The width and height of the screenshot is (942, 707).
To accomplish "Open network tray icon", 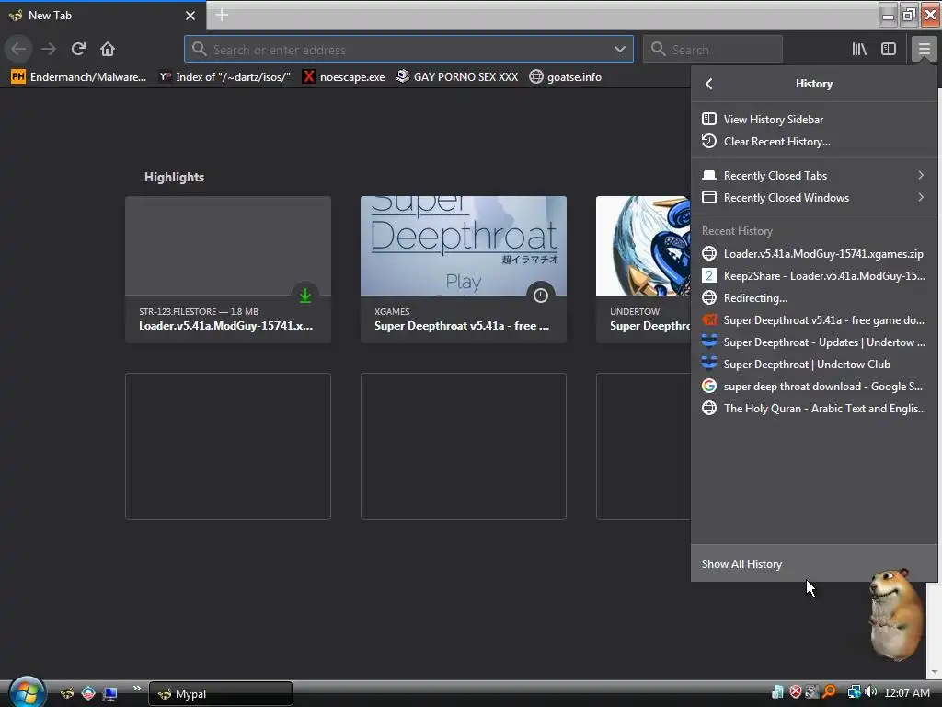I will pyautogui.click(x=854, y=692).
